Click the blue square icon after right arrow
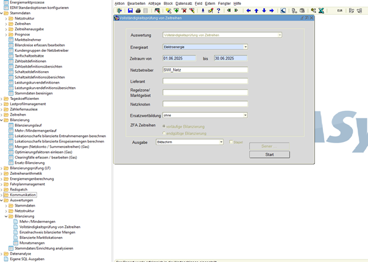Viewport: 368px width, 262px height. (283, 10)
